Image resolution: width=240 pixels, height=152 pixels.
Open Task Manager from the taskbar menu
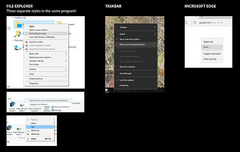(136, 74)
